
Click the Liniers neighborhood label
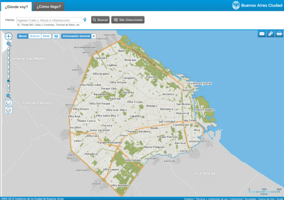(78, 141)
